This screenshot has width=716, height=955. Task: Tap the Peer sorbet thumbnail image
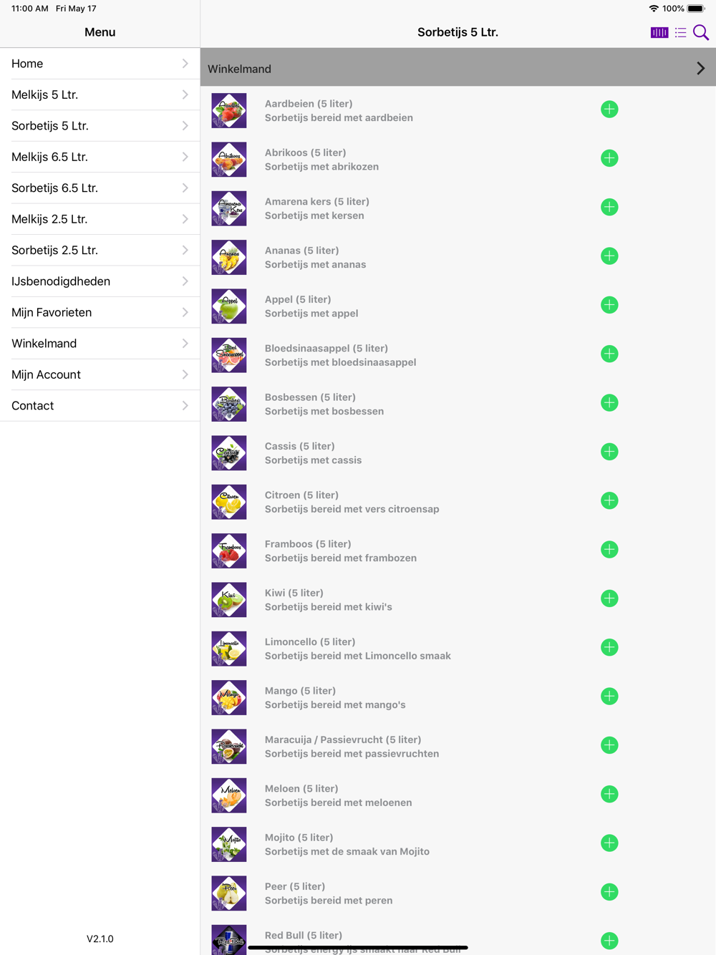pos(229,893)
